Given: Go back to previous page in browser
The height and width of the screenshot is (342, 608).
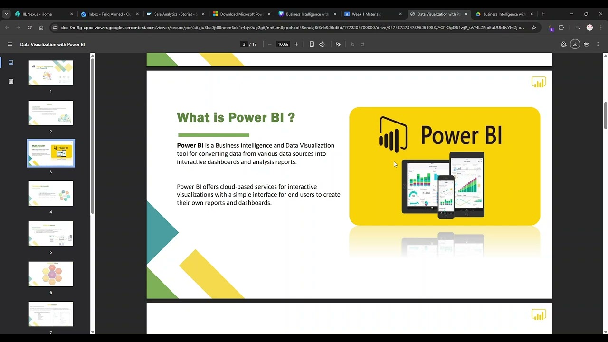Looking at the screenshot, I should coord(7,28).
